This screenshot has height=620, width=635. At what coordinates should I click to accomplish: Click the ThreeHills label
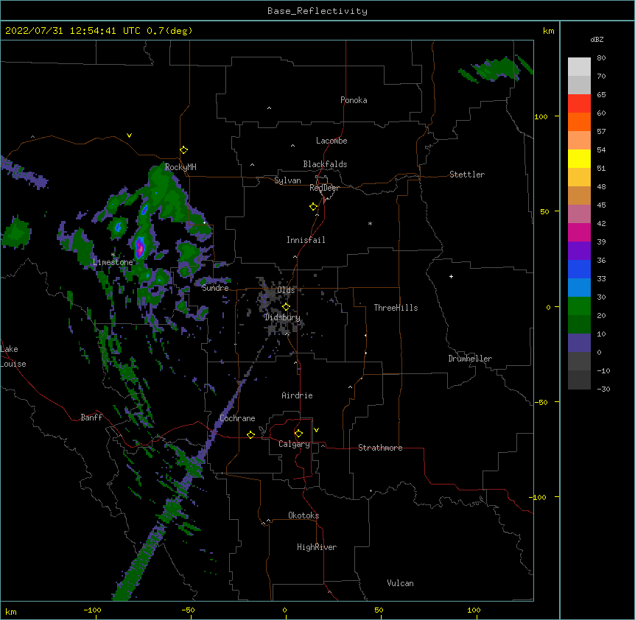click(396, 308)
